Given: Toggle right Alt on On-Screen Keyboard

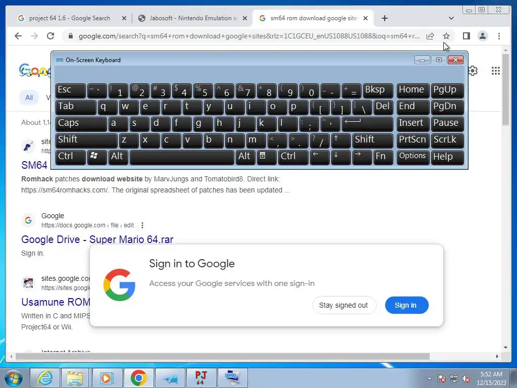Looking at the screenshot, I should (245, 157).
